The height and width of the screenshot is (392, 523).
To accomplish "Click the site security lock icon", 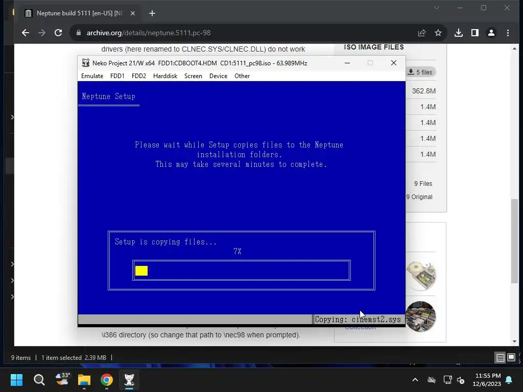I will [78, 33].
